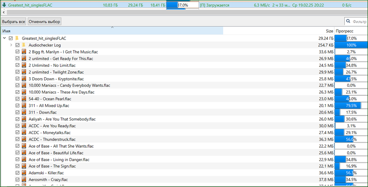Click the 37,0% progress bar in the torrent row
Screen dimensions: 368x187
183,5
